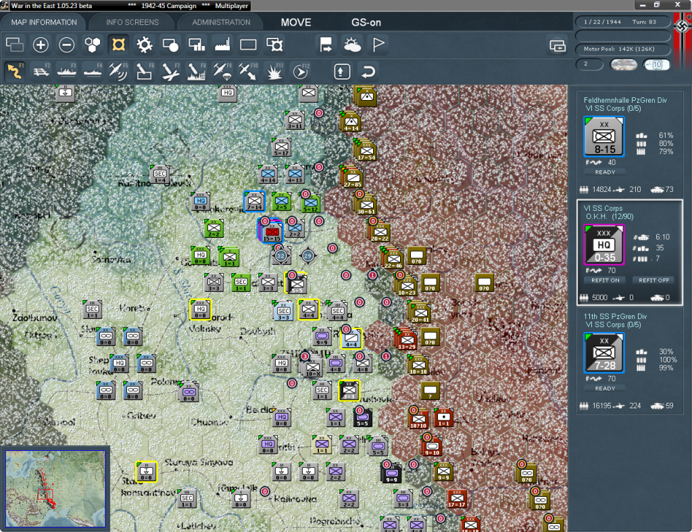Click the hex number 10 indicator
This screenshot has width=692, height=532.
click(x=657, y=65)
